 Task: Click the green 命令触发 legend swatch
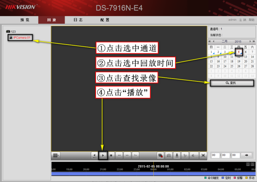tap(205, 178)
